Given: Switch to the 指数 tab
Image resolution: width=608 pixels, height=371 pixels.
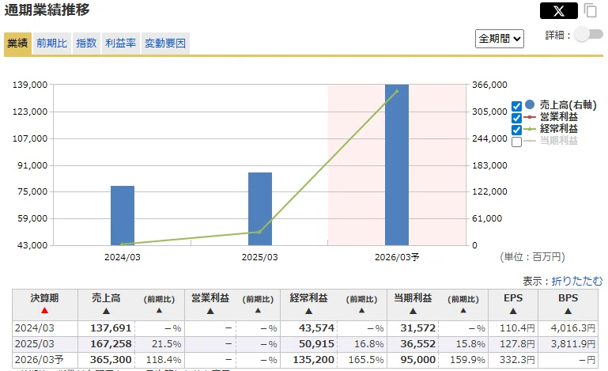Looking at the screenshot, I should pyautogui.click(x=86, y=43).
